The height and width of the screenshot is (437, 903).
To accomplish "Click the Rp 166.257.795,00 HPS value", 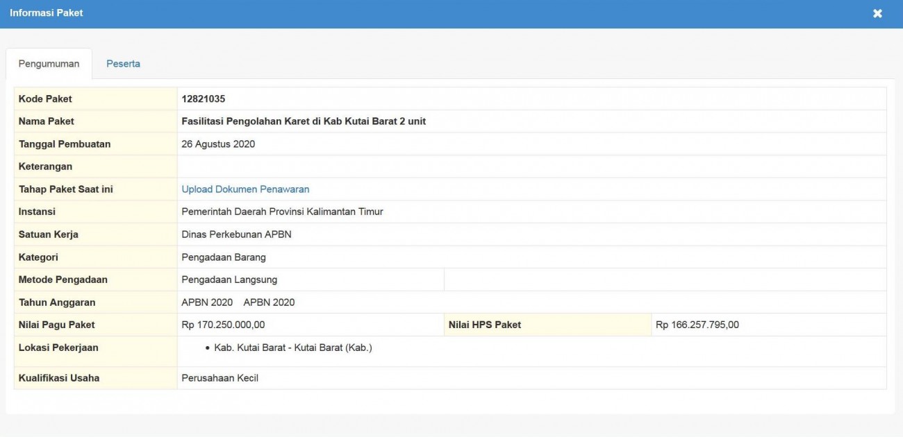I will [697, 325].
